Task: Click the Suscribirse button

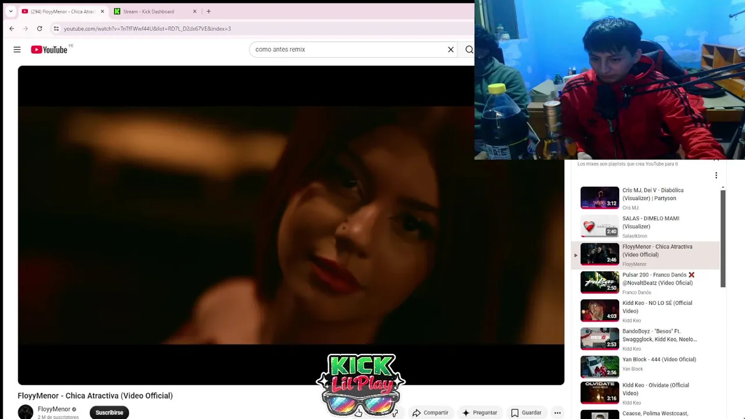Action: 109,412
